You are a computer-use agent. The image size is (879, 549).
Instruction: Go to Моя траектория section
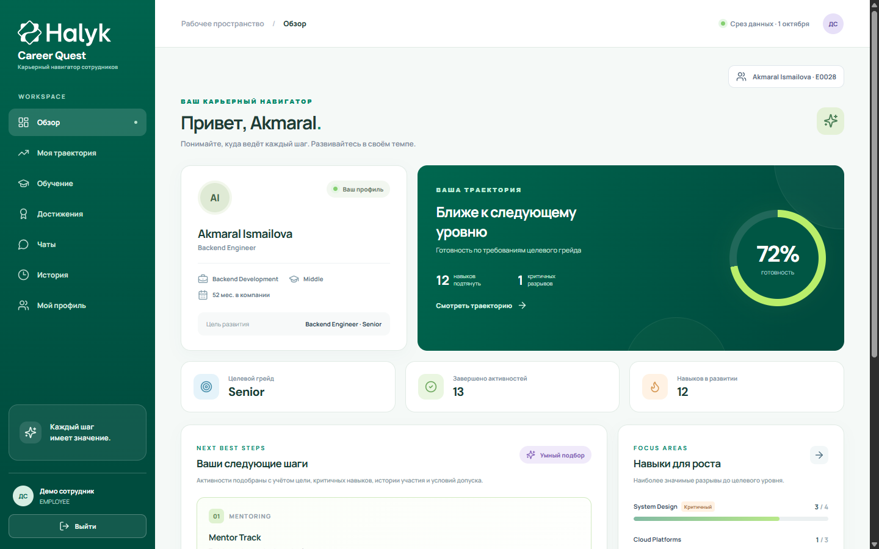[78, 152]
